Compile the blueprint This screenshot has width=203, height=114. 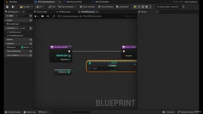pyautogui.click(x=25, y=7)
